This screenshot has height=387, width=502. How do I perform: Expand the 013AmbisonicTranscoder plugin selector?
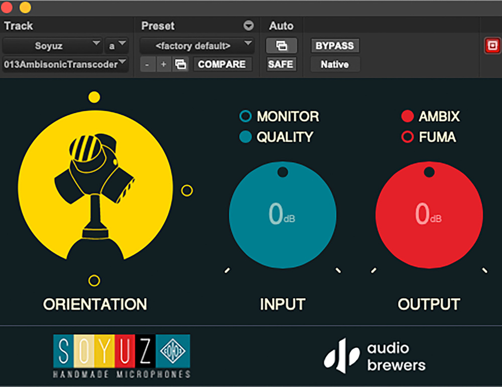click(x=65, y=64)
